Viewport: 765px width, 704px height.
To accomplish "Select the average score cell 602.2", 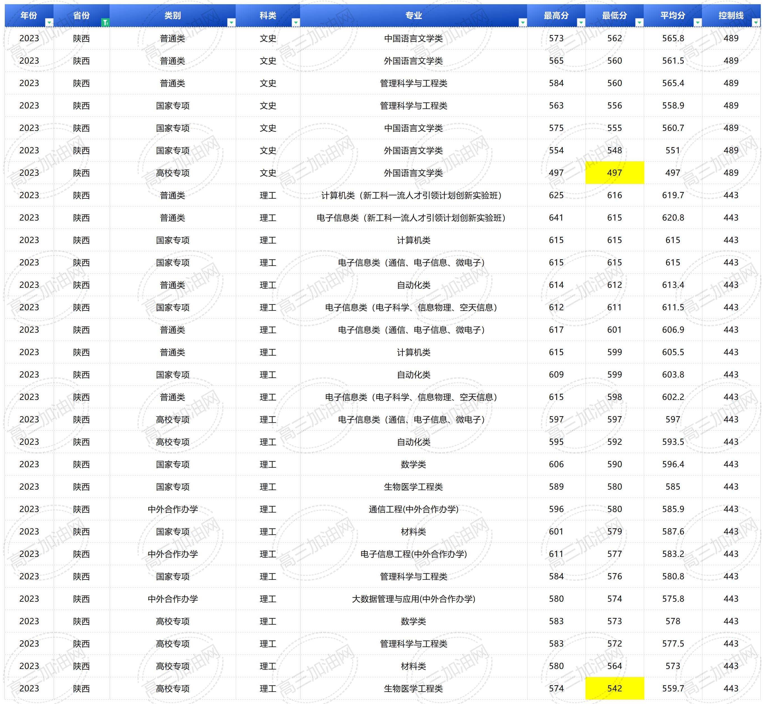I will pos(673,397).
